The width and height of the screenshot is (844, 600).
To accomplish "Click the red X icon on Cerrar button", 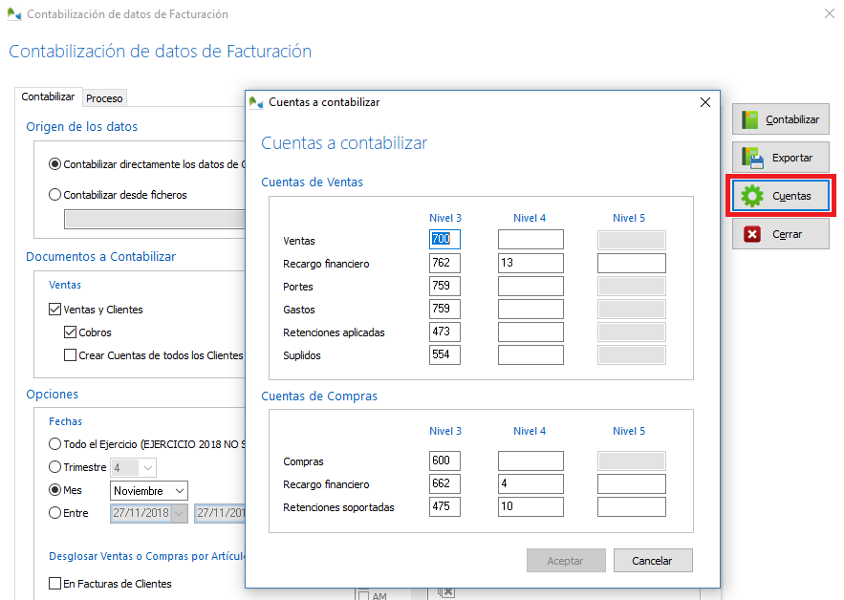I will point(754,233).
